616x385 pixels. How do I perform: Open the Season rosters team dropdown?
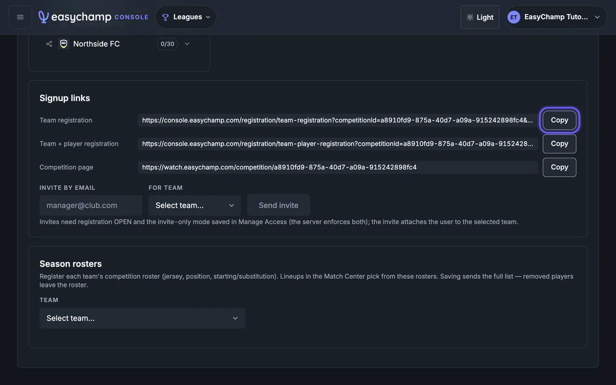[x=142, y=318]
